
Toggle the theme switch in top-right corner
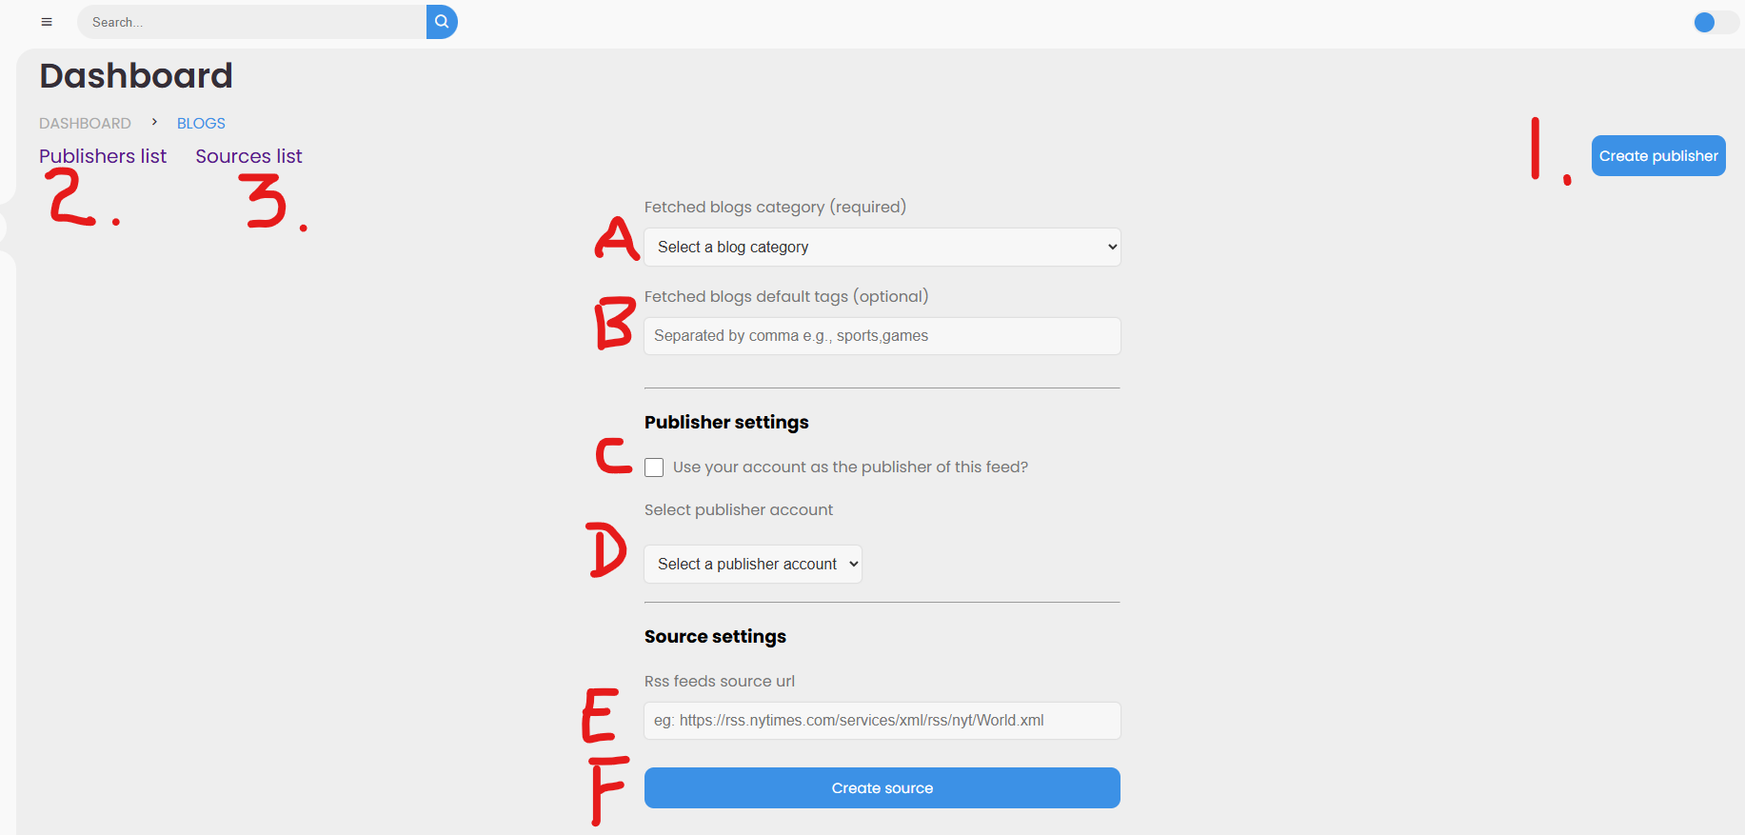pos(1715,22)
